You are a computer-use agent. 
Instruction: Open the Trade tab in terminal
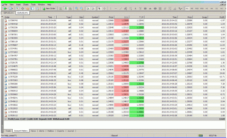(8, 131)
